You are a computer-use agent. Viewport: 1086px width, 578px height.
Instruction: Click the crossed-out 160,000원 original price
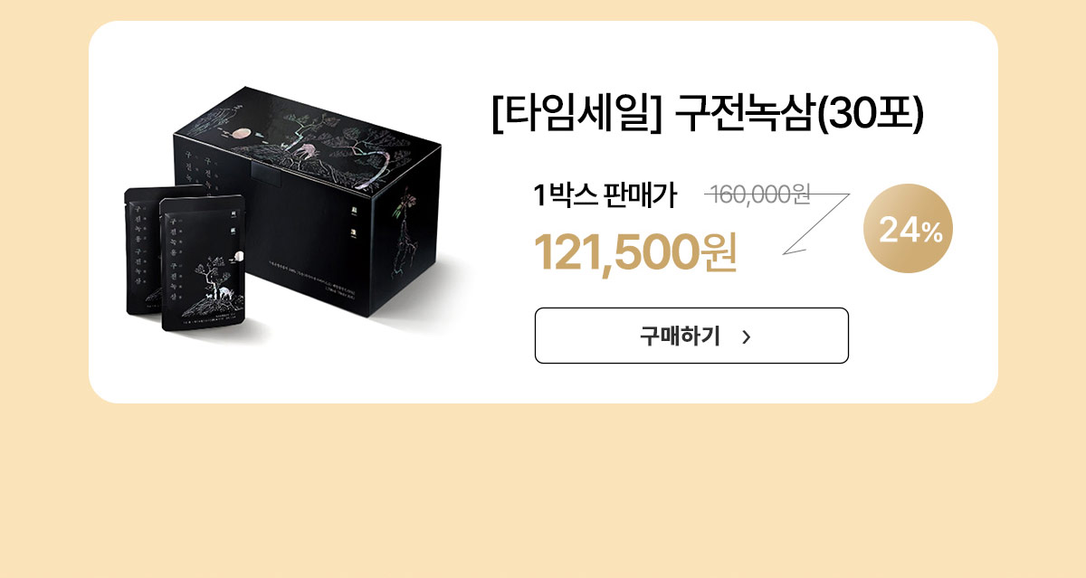coord(761,194)
